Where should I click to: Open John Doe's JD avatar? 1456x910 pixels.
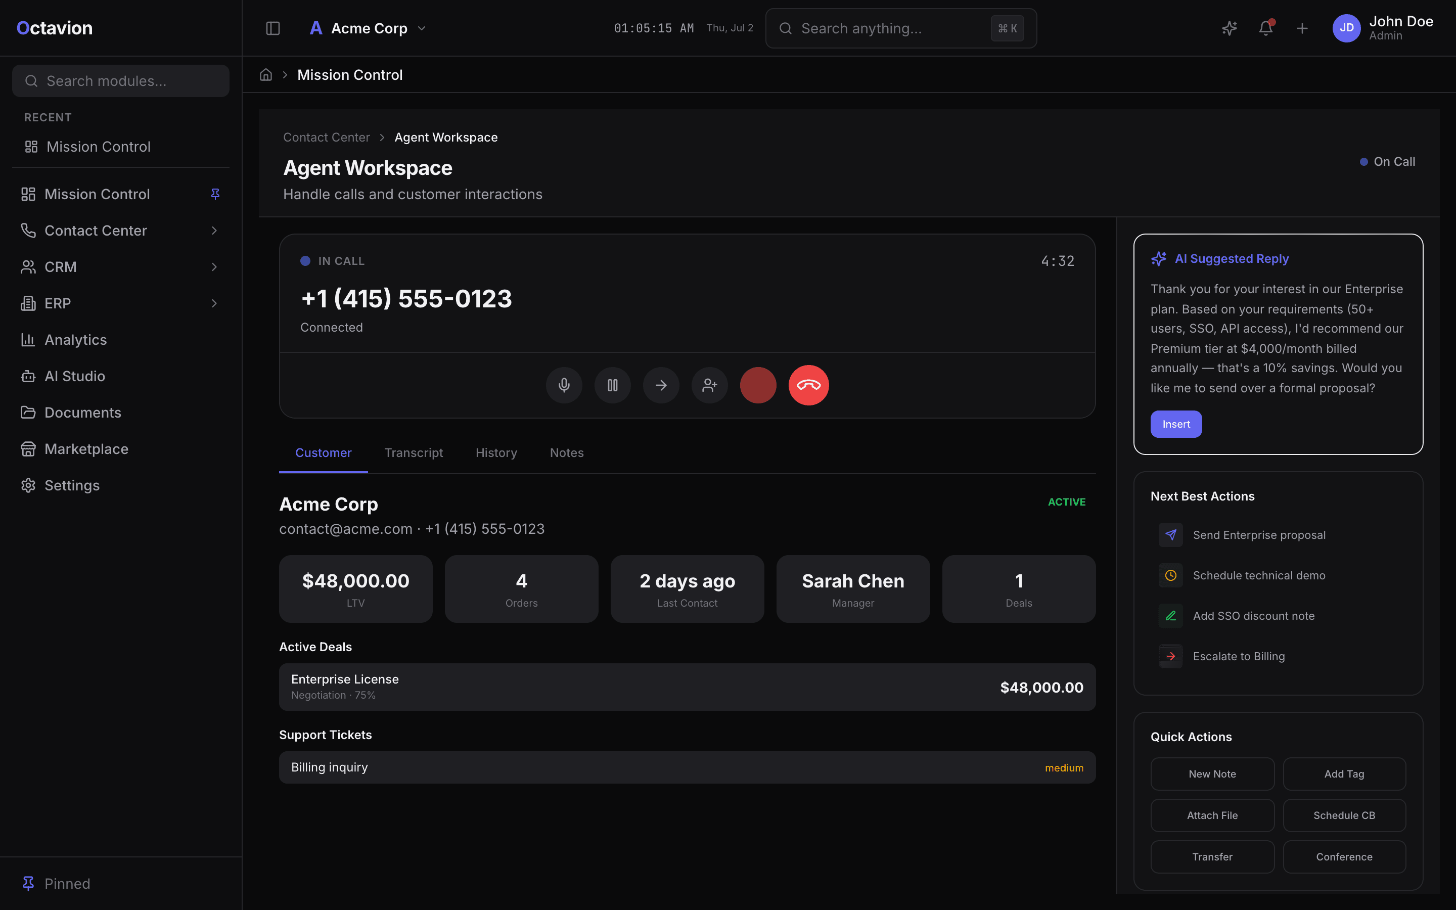[x=1346, y=28]
